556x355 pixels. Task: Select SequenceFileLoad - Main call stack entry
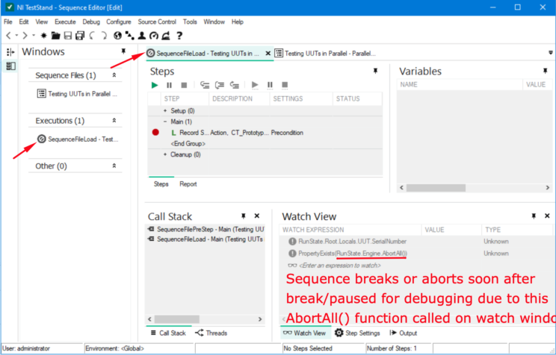pyautogui.click(x=206, y=239)
